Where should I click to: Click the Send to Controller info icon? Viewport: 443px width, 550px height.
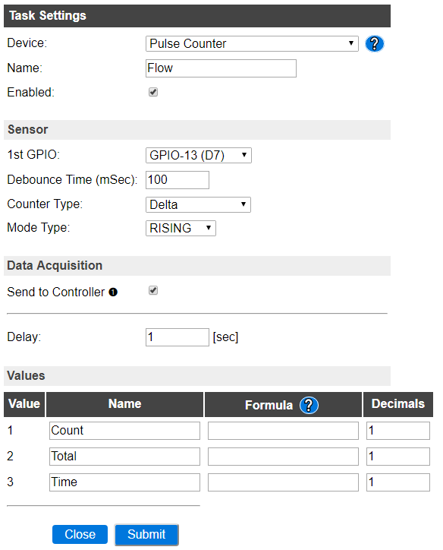click(113, 292)
